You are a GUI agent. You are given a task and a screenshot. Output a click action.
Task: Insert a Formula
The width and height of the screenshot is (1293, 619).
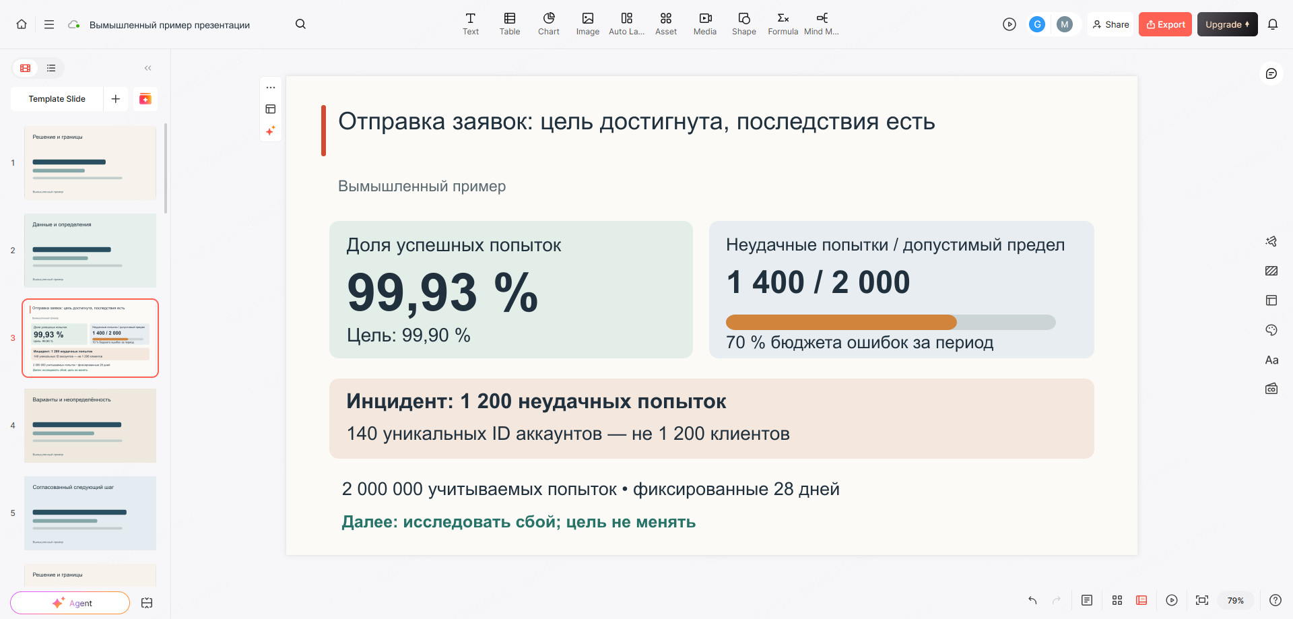tap(783, 24)
